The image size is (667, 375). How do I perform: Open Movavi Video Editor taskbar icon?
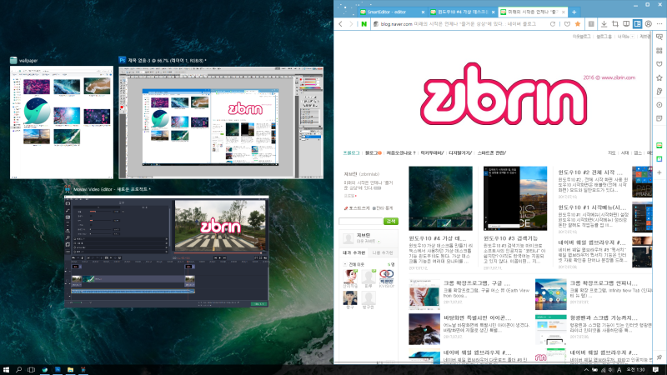pyautogui.click(x=83, y=370)
